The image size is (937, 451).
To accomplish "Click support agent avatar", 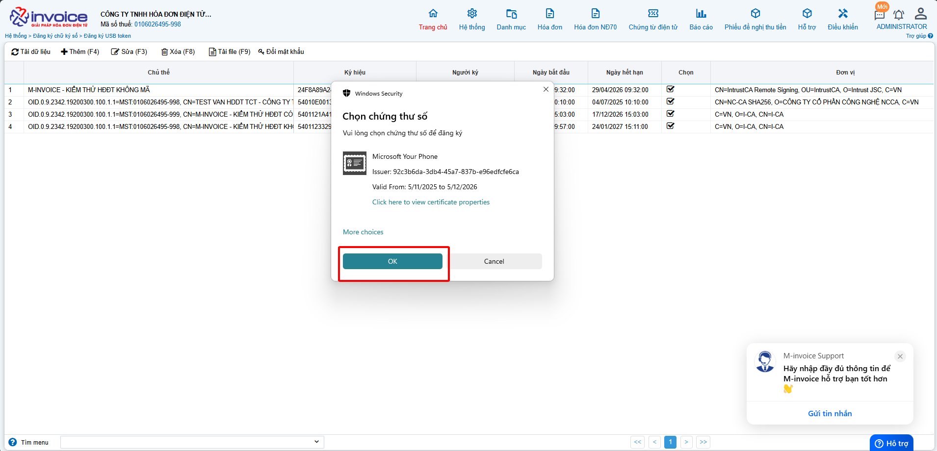I will 765,362.
